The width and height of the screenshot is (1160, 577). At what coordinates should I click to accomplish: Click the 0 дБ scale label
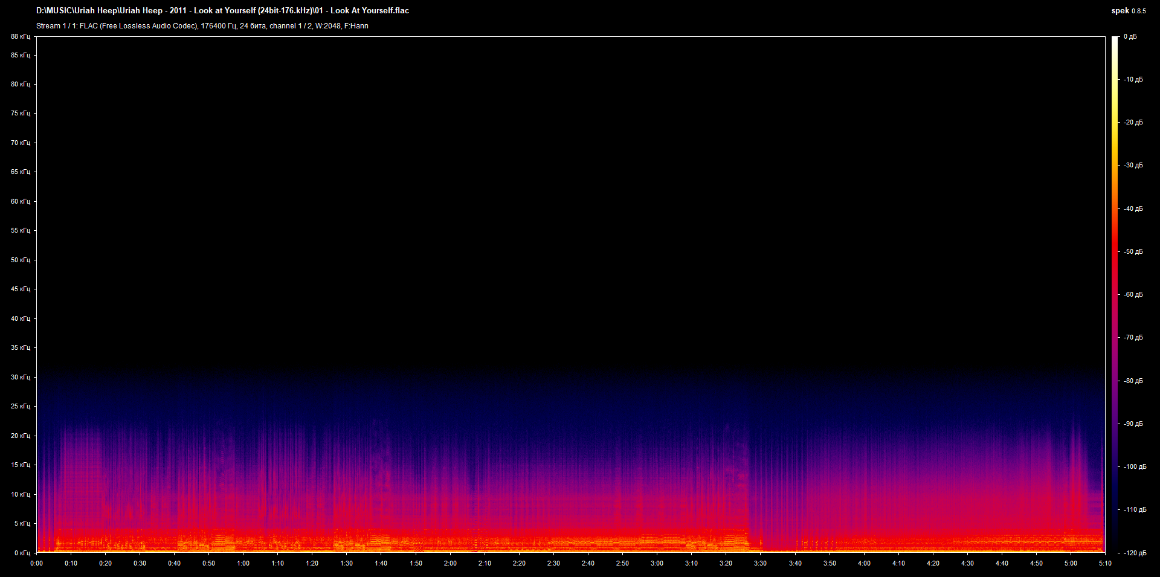[1130, 37]
